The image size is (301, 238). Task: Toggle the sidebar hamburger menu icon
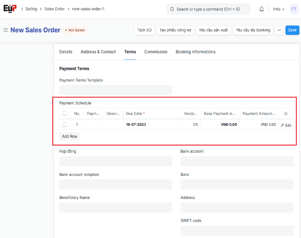(x=5, y=30)
